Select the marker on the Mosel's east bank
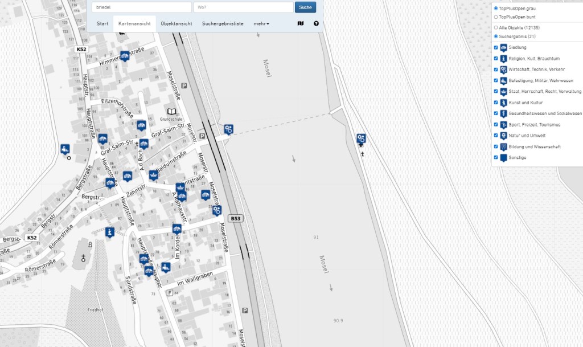 point(360,138)
